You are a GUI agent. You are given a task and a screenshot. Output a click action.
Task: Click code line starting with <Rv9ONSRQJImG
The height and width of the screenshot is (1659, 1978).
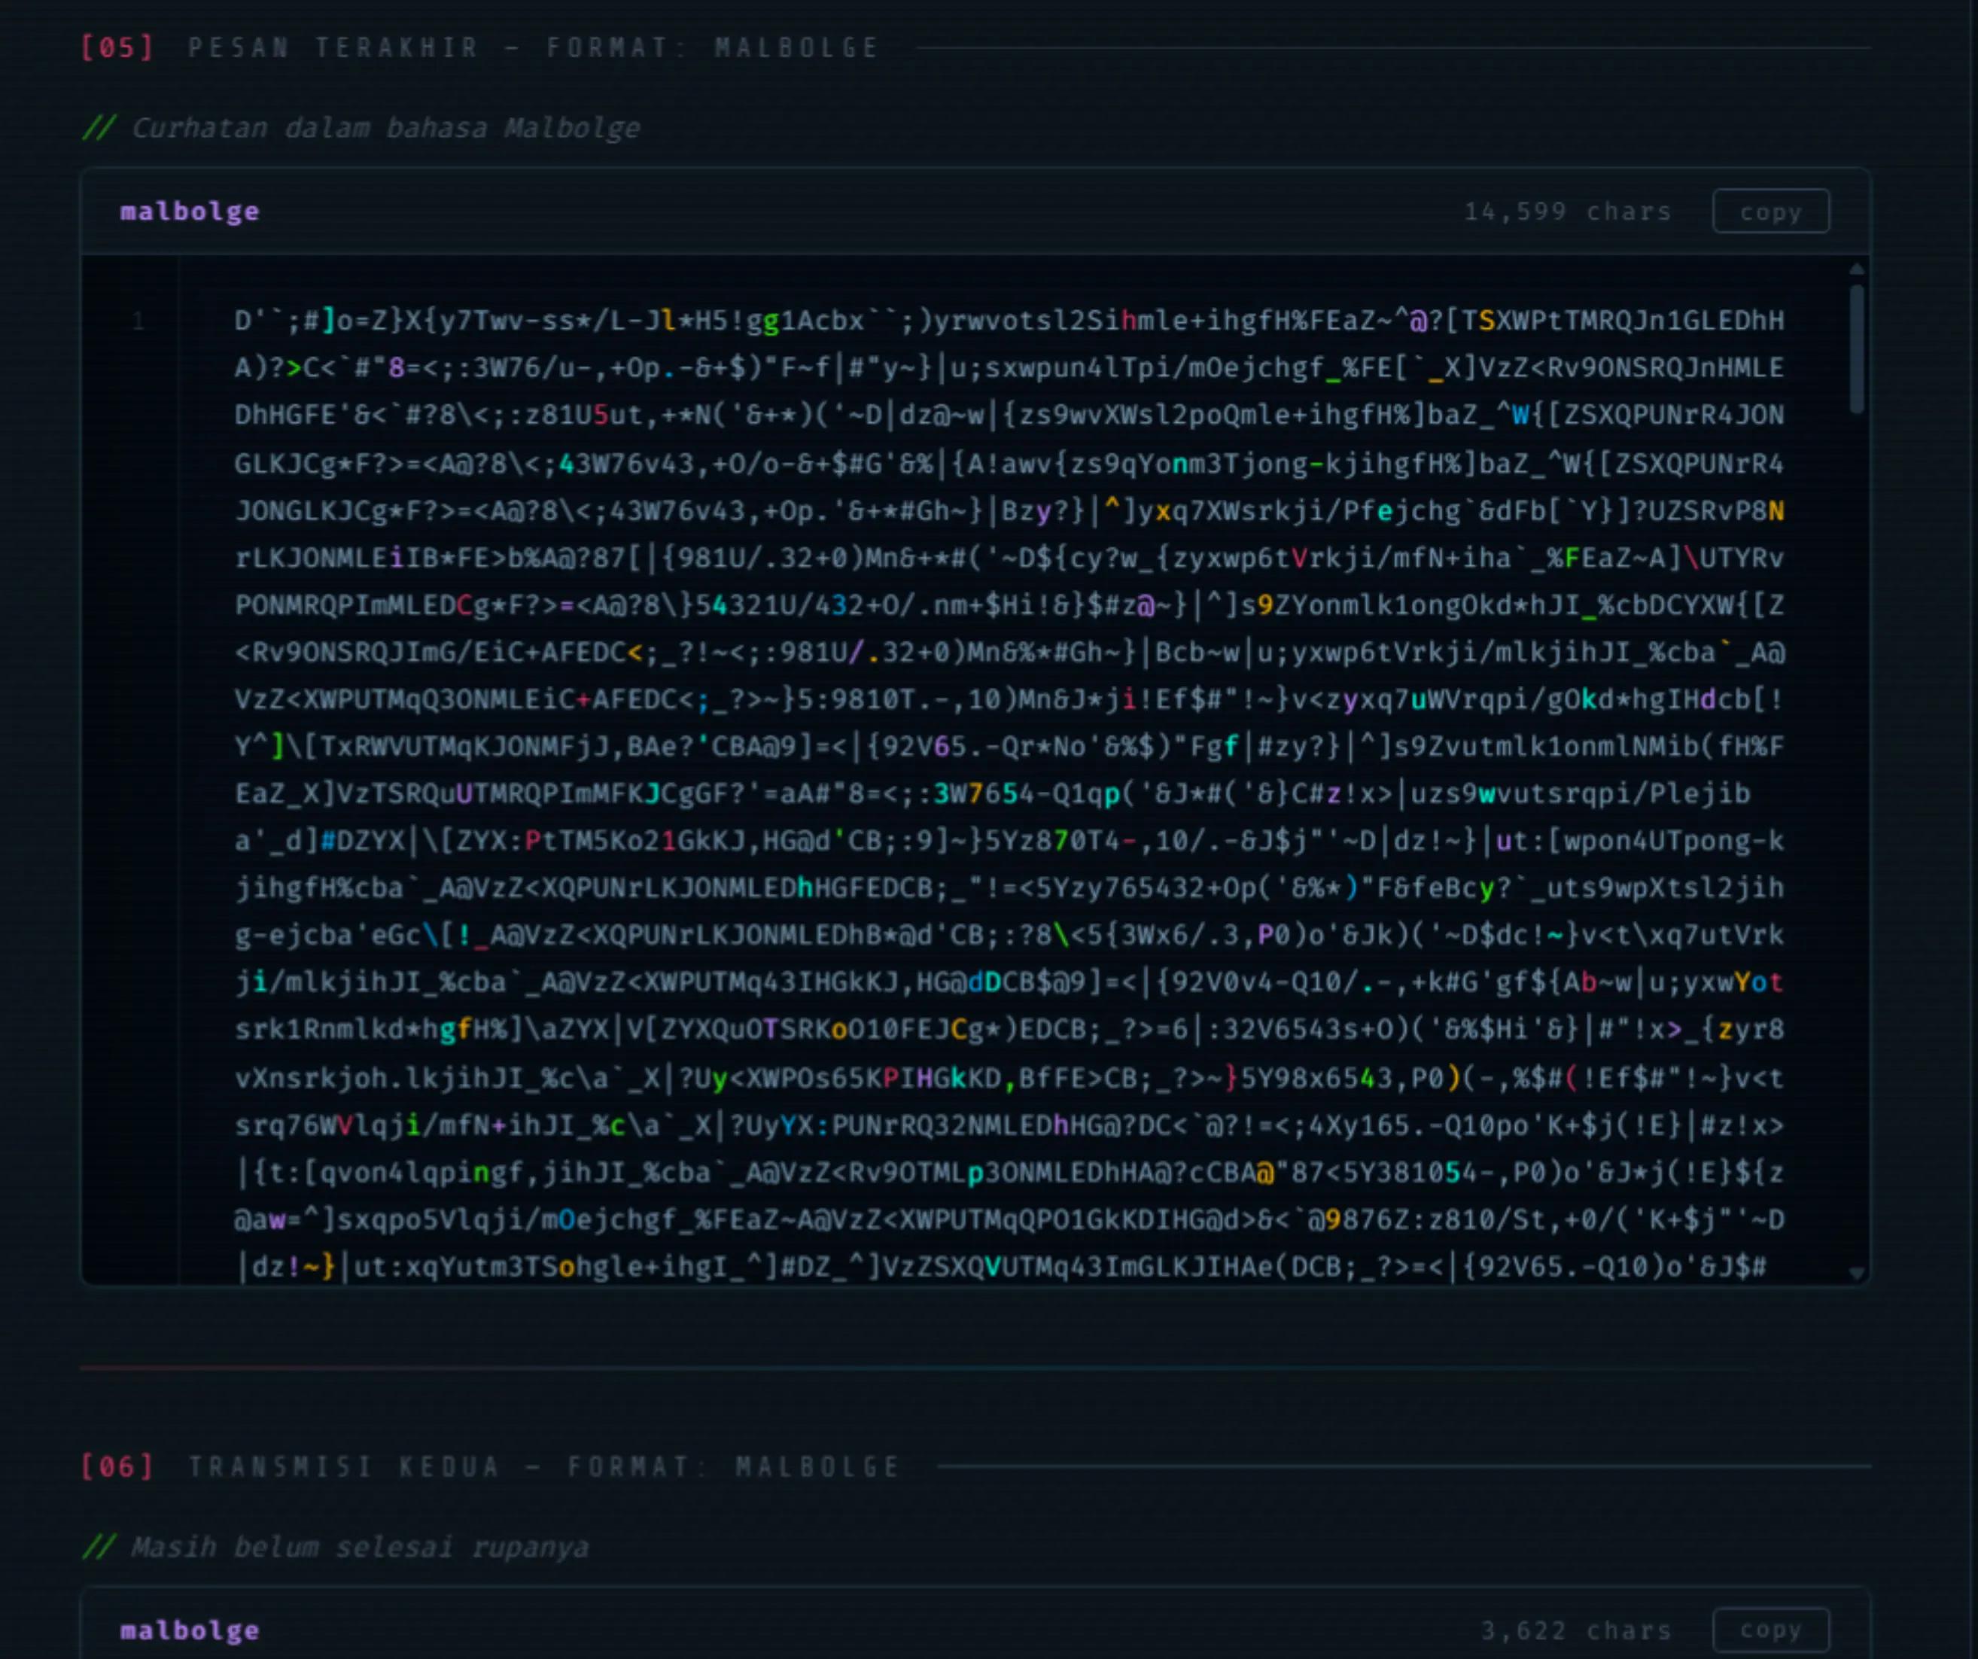(1010, 652)
